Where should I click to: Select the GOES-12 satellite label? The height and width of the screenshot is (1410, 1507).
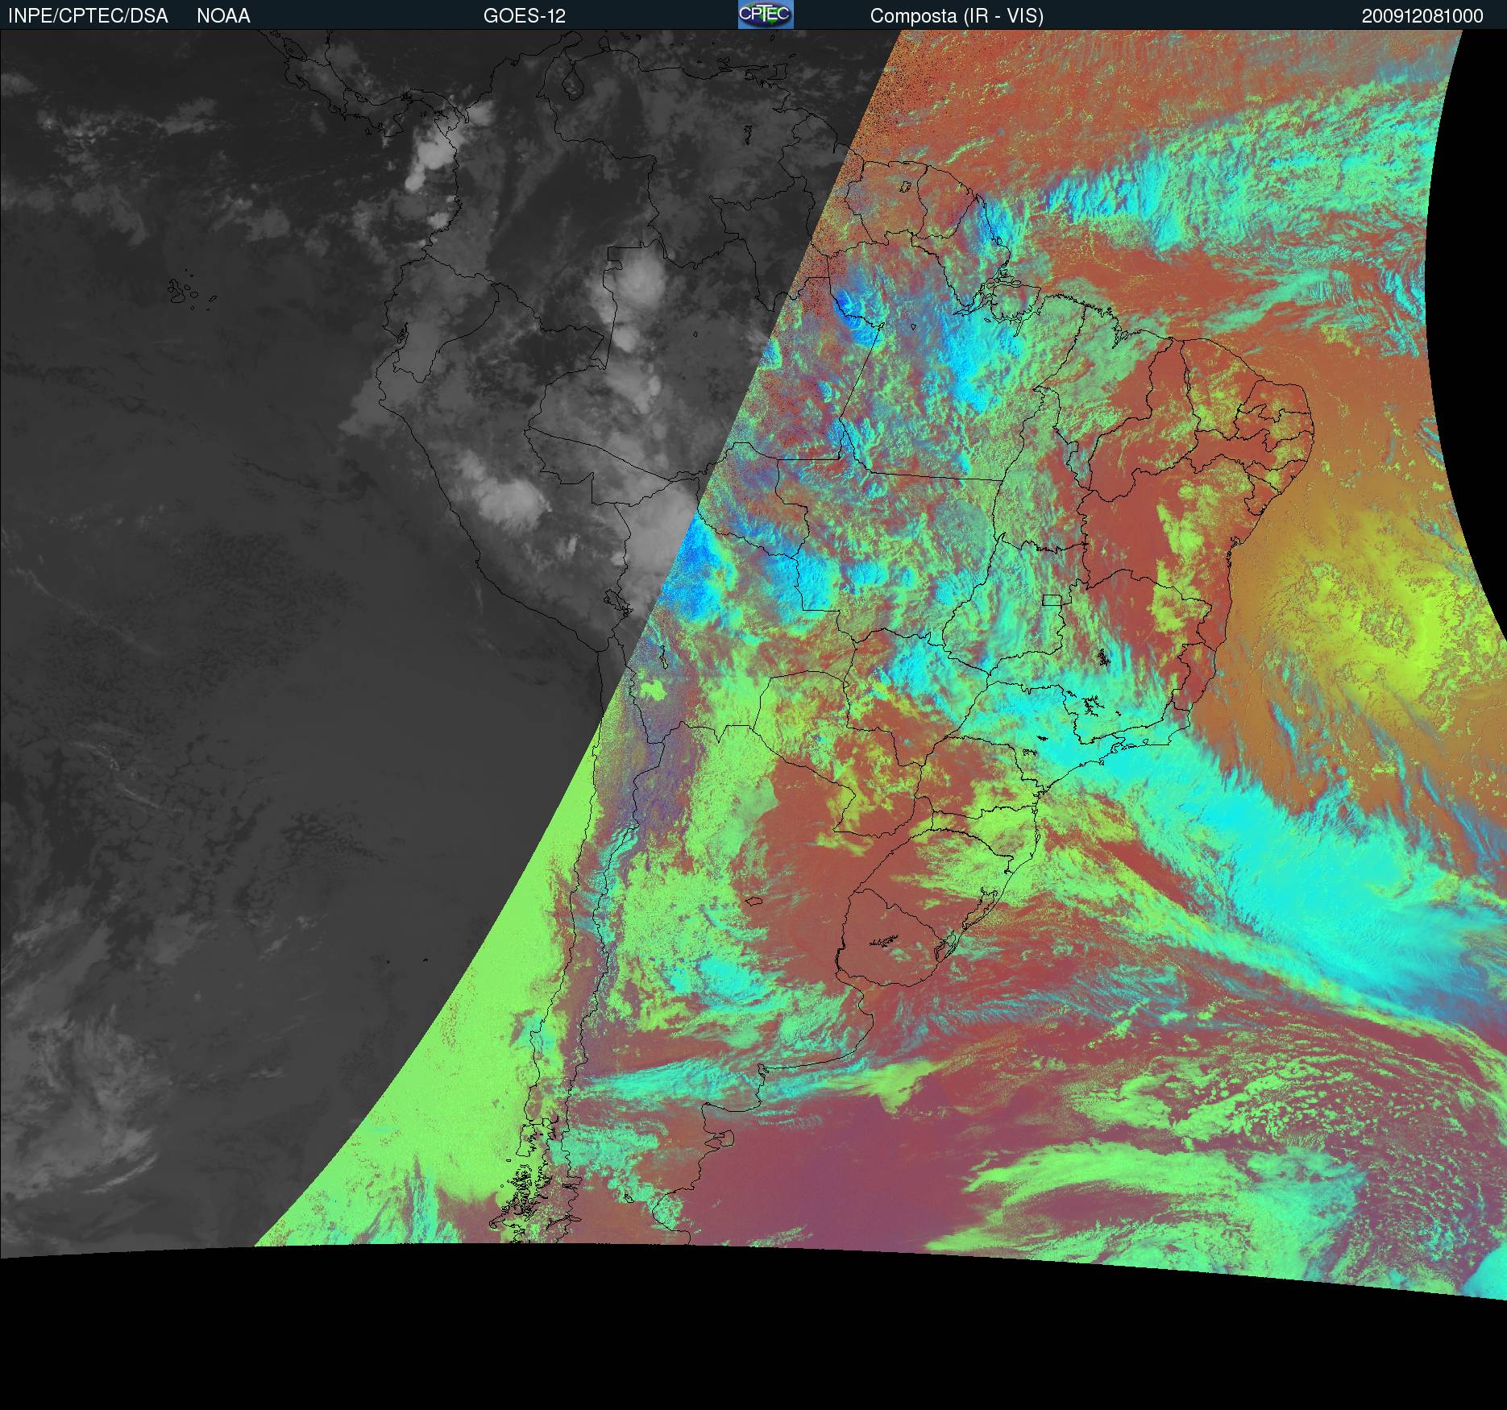coord(524,16)
